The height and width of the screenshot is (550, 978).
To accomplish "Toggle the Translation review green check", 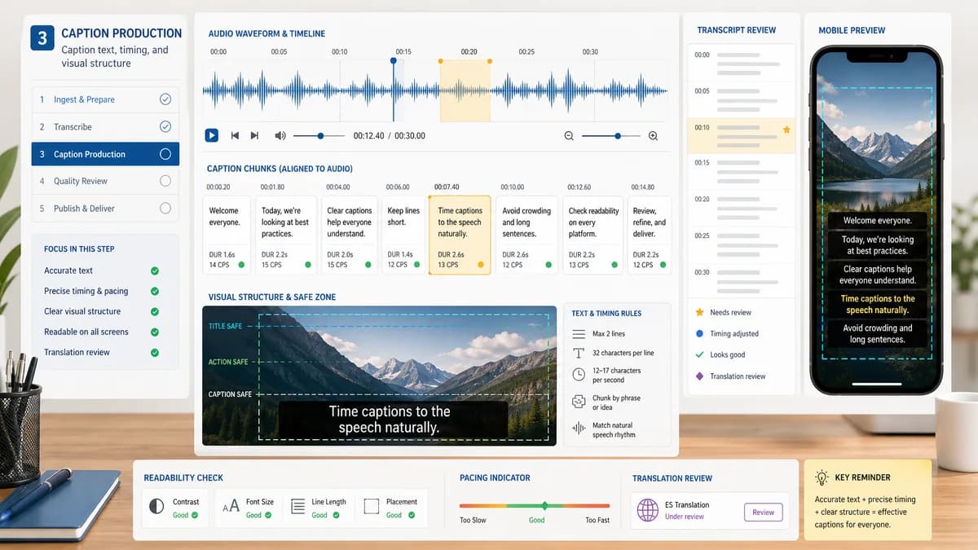I will click(x=155, y=352).
